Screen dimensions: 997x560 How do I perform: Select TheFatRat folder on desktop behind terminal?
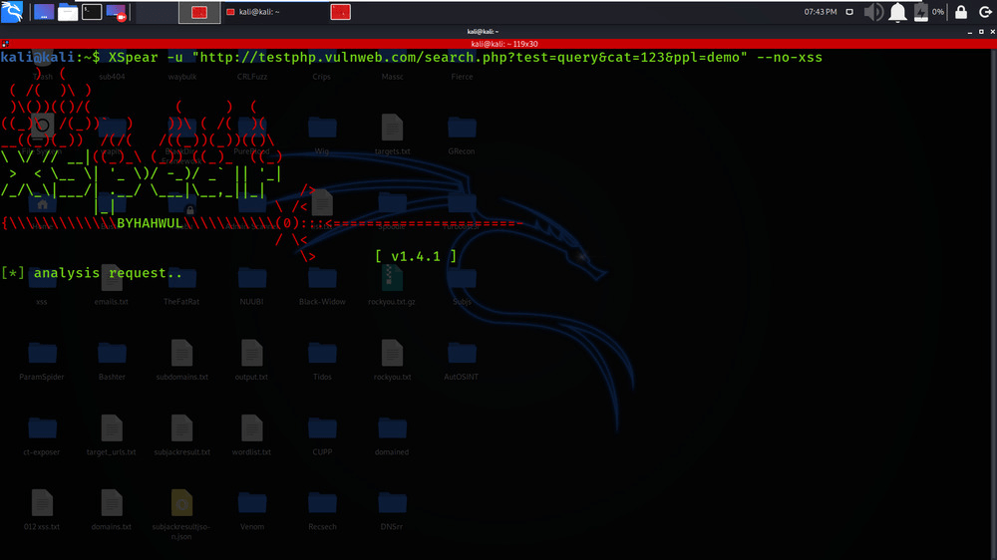(x=181, y=285)
